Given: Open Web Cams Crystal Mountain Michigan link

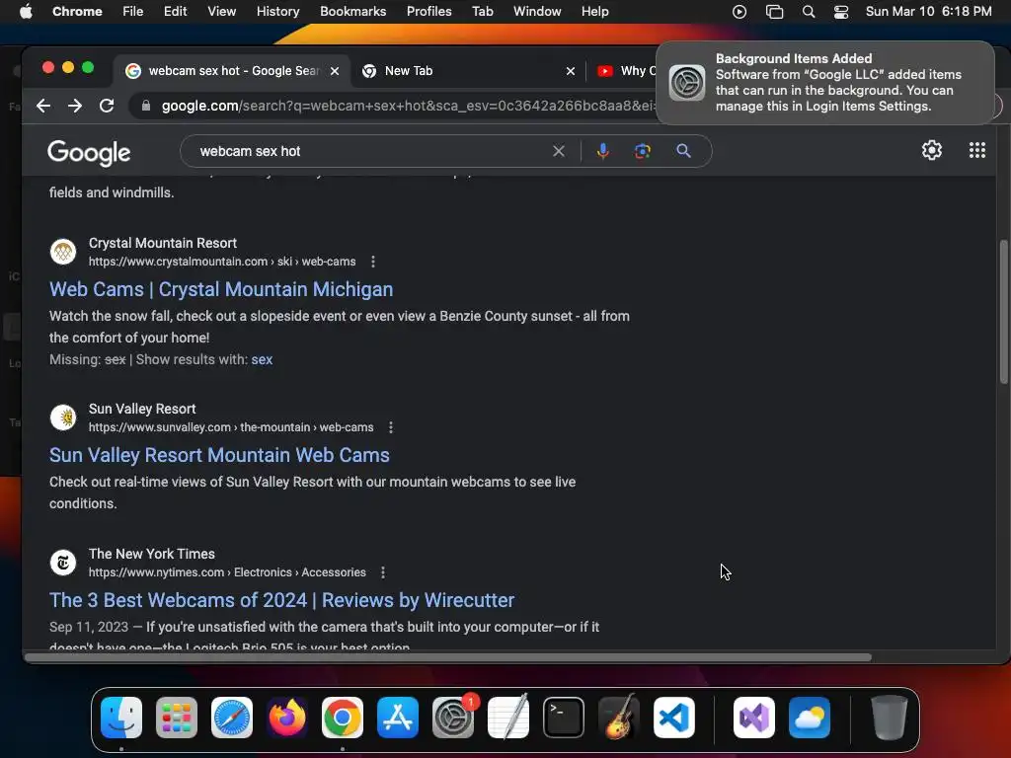Looking at the screenshot, I should coord(221,289).
